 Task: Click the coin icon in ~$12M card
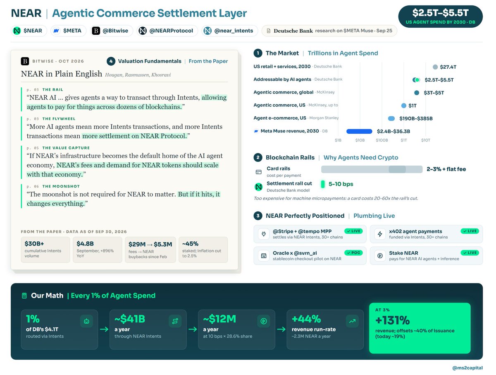point(263,321)
